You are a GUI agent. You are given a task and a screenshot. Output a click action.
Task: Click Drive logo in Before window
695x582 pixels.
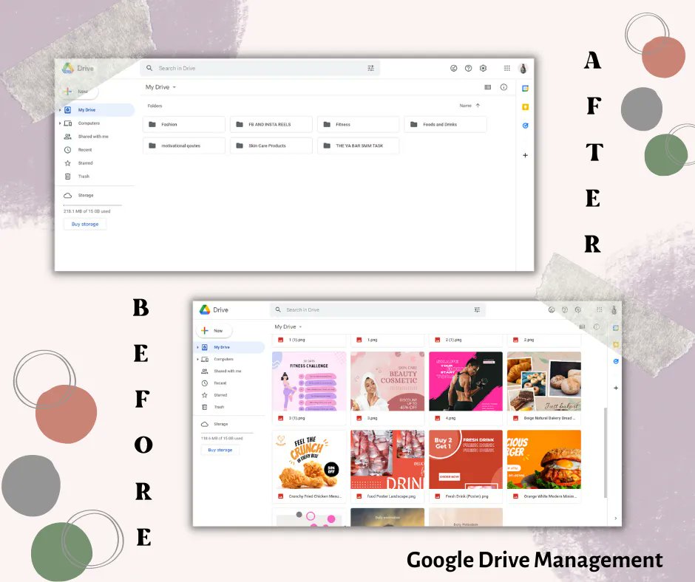tap(205, 309)
